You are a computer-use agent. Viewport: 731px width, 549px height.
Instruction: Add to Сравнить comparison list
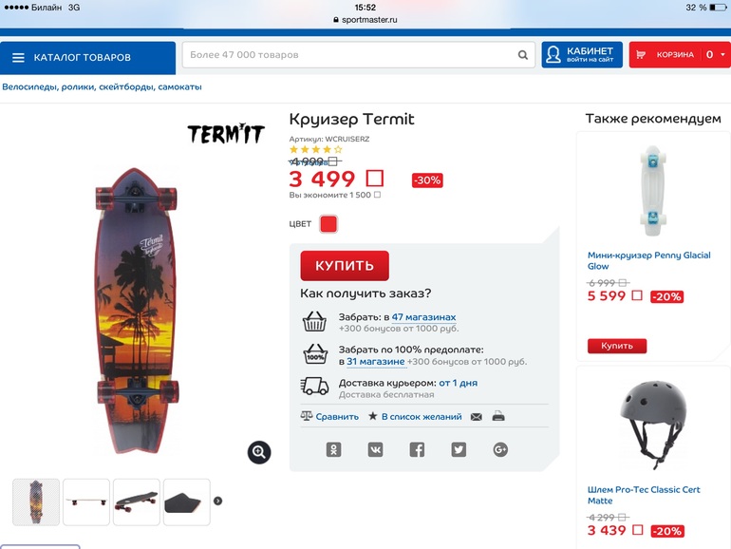tap(329, 417)
